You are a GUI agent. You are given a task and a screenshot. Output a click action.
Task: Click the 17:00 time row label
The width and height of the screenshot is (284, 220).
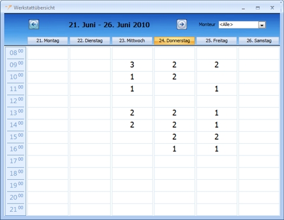point(16,161)
